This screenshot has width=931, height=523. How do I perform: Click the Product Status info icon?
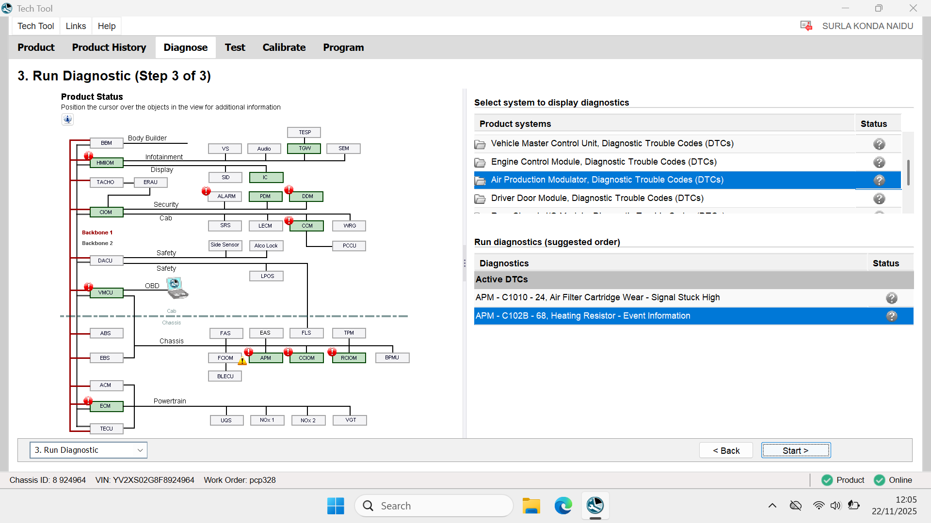67,119
